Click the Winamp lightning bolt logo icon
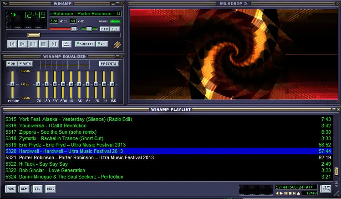The image size is (341, 199). pyautogui.click(x=117, y=44)
